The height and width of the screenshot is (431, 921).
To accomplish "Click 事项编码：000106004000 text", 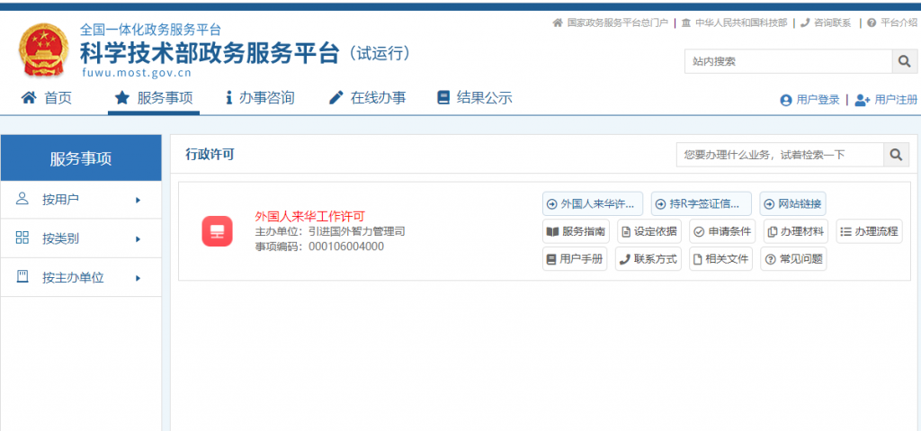I will pos(319,247).
